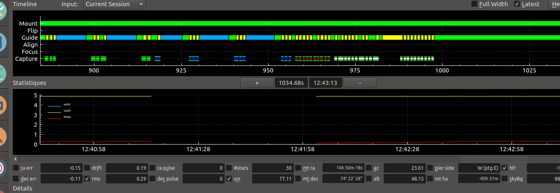
Task: Click the mt ha value -05h 31m
Action: [x=480, y=179]
